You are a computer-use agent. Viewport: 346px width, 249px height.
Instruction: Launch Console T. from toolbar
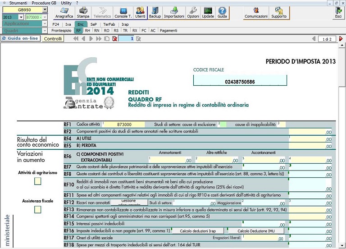(123, 13)
